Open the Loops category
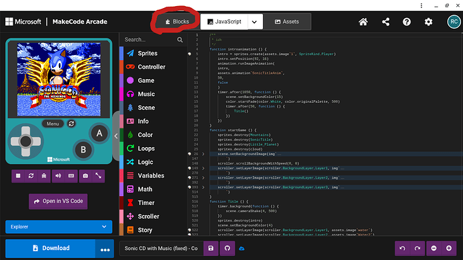 click(153, 148)
